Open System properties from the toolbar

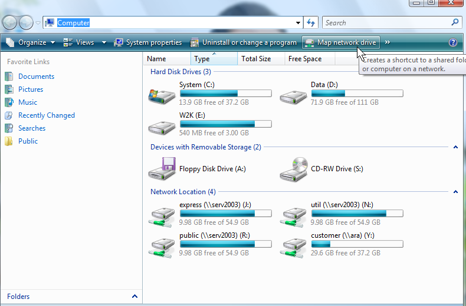pos(147,42)
